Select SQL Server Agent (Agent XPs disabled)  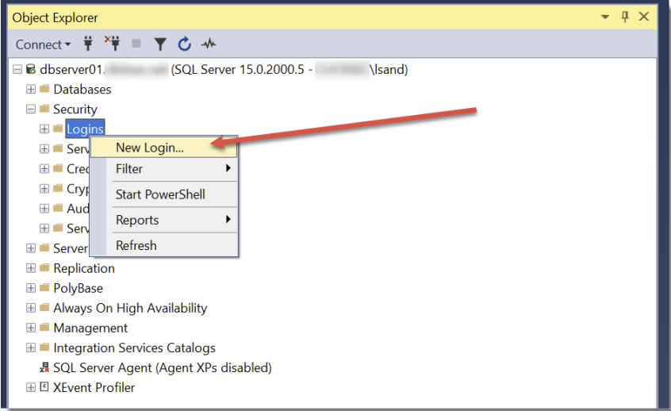point(162,368)
